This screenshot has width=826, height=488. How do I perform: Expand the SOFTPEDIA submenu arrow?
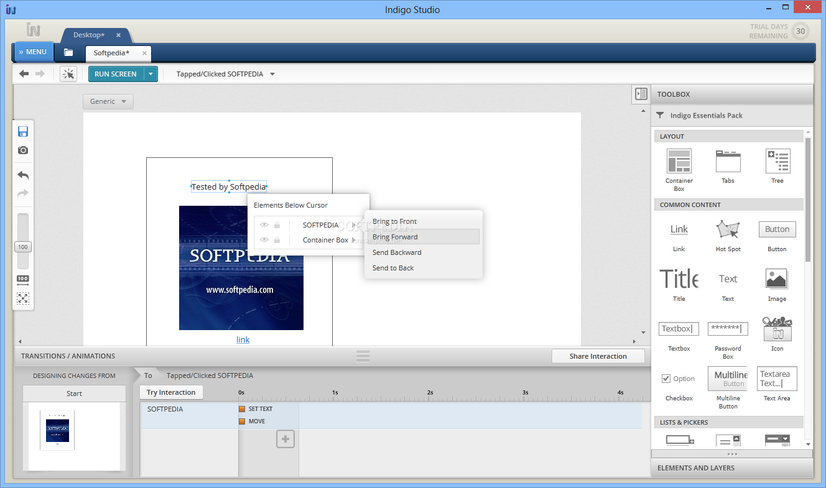point(355,225)
